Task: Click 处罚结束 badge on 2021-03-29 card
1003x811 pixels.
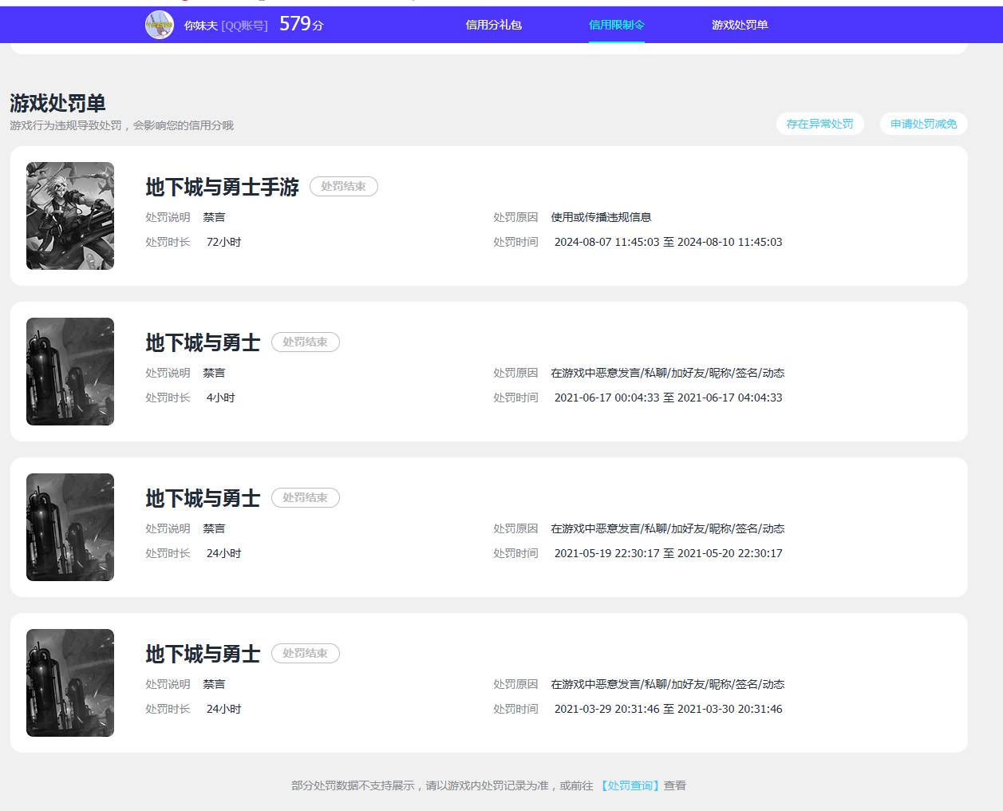Action: pyautogui.click(x=305, y=653)
